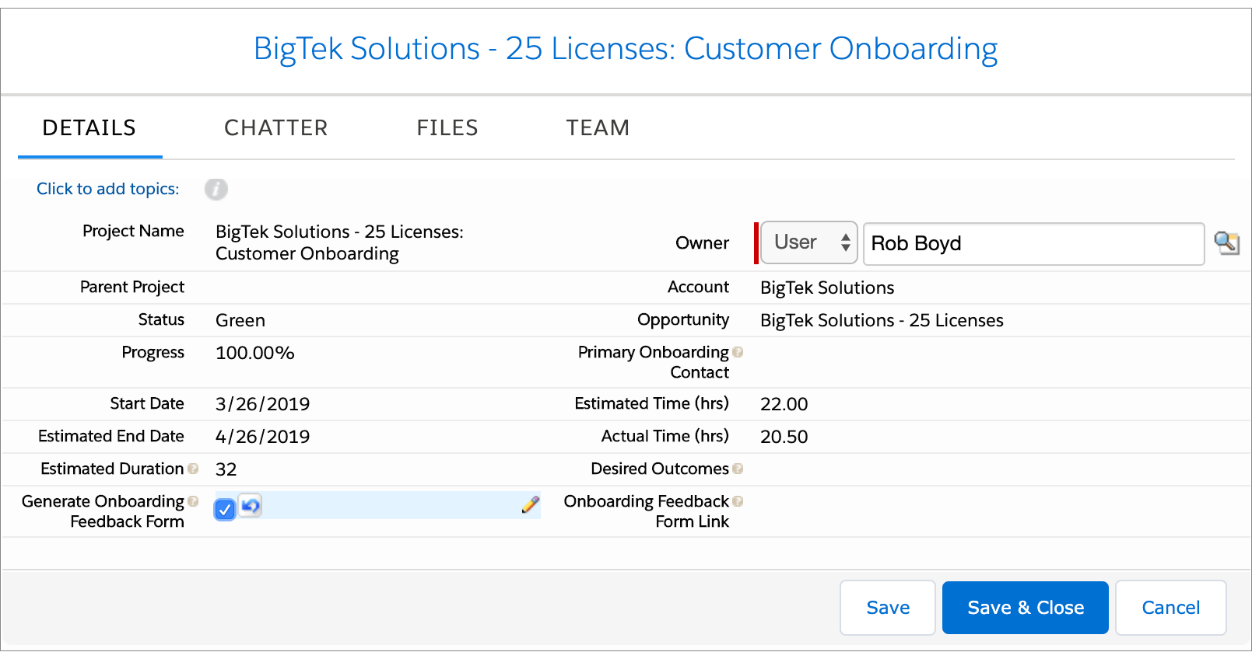Open help icon beside Generate Onboarding Feedback Form

point(193,501)
